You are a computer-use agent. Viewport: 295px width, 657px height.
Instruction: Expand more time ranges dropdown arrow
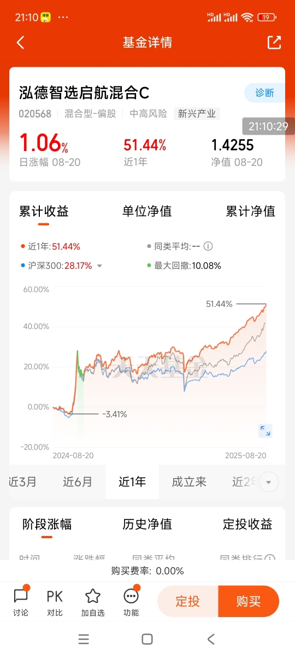coord(269,482)
